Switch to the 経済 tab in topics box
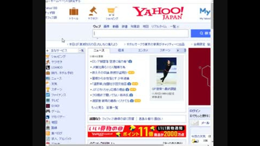260x146 pixels. point(121,50)
